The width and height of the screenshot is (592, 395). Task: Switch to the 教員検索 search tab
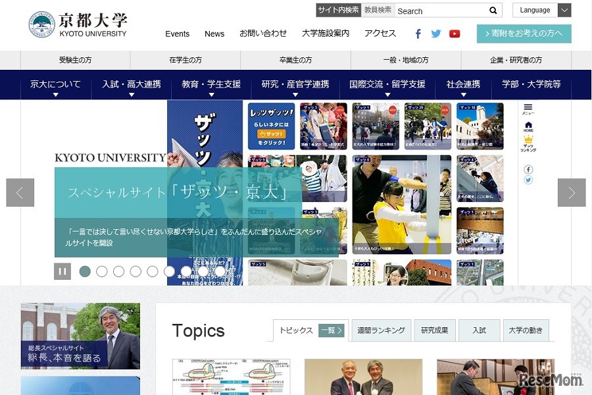(378, 11)
